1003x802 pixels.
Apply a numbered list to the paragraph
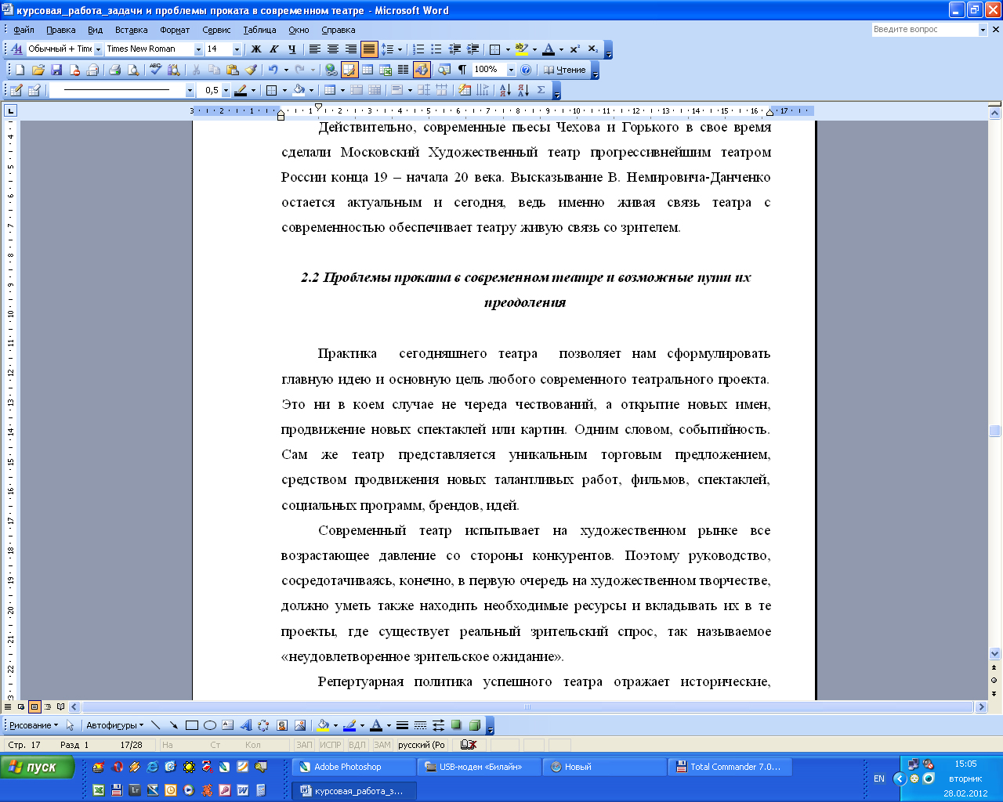click(418, 49)
